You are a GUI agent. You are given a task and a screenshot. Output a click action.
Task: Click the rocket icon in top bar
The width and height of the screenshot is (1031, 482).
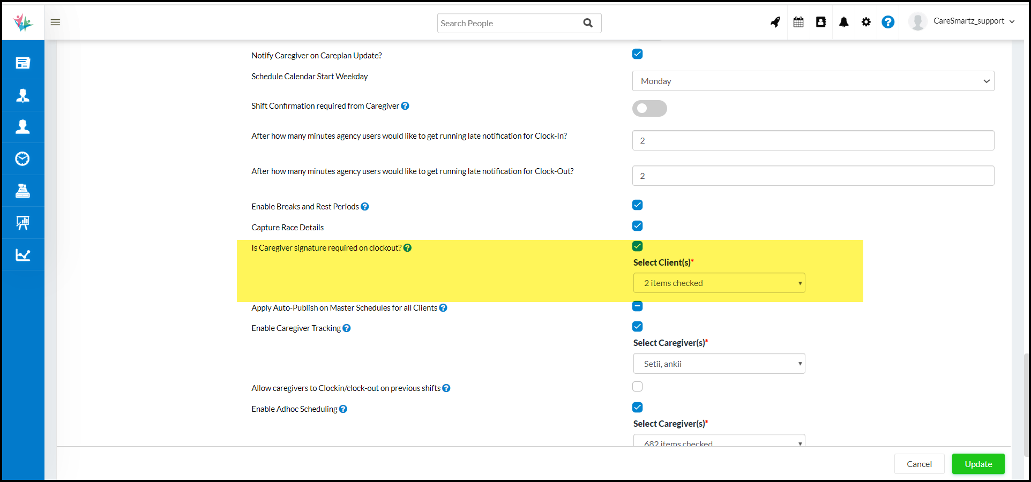coord(775,22)
